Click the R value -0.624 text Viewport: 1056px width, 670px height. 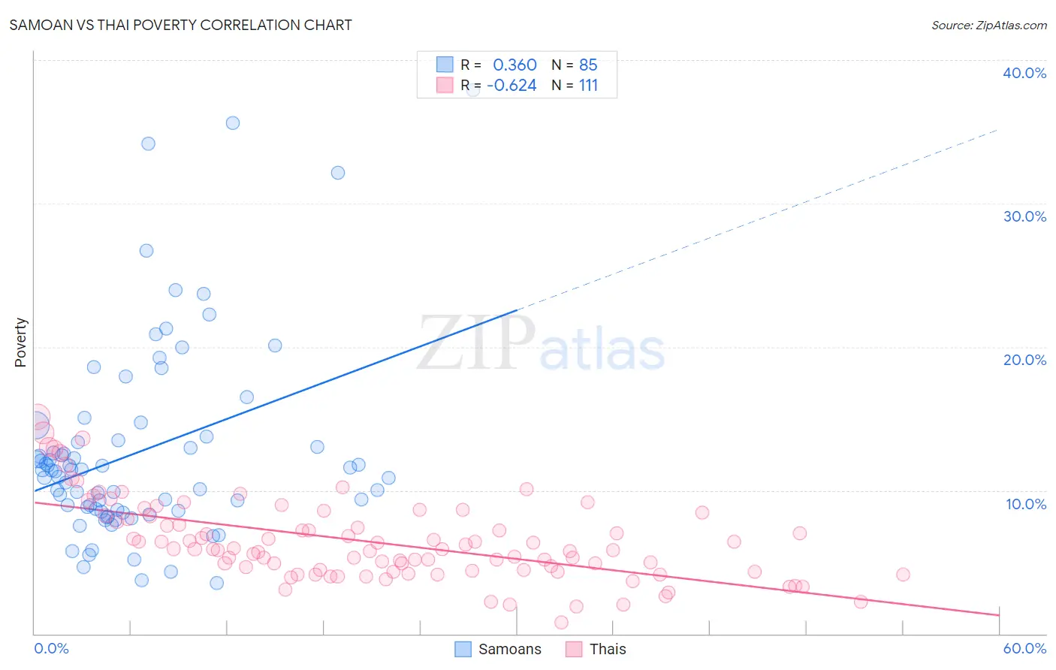tap(511, 85)
